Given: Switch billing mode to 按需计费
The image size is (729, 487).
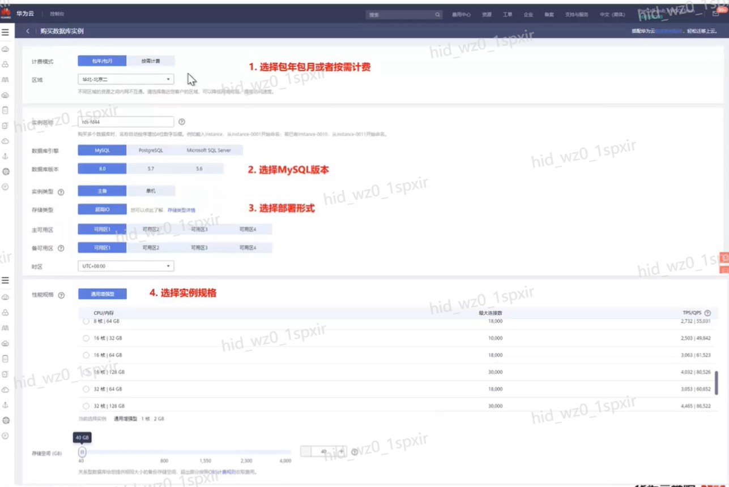Looking at the screenshot, I should (x=151, y=61).
